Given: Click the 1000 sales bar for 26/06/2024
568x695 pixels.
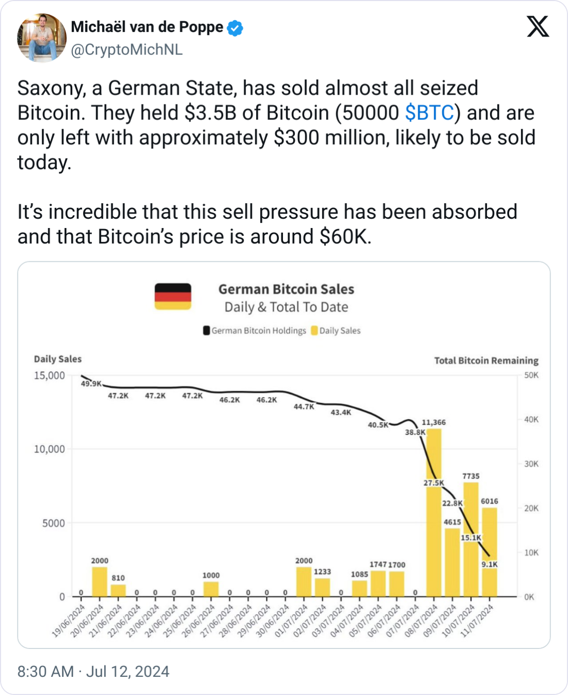Looking at the screenshot, I should pos(211,590).
